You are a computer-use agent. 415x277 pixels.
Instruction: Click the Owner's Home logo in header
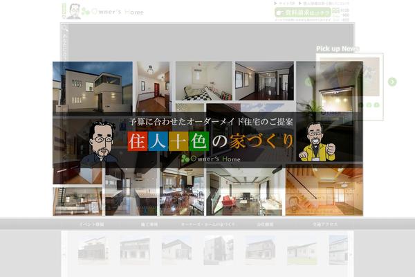113,12
